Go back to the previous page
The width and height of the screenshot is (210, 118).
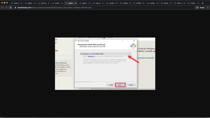point(2,8)
